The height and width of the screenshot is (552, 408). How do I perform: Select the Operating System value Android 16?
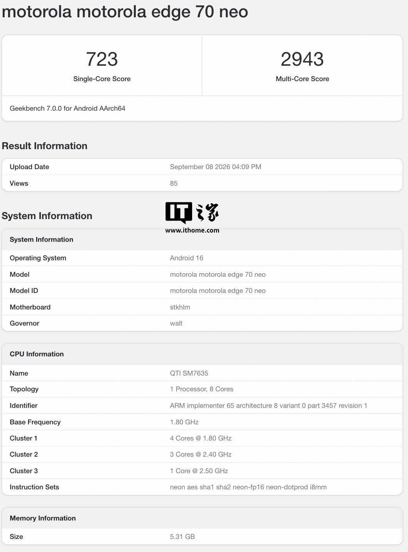tap(187, 258)
